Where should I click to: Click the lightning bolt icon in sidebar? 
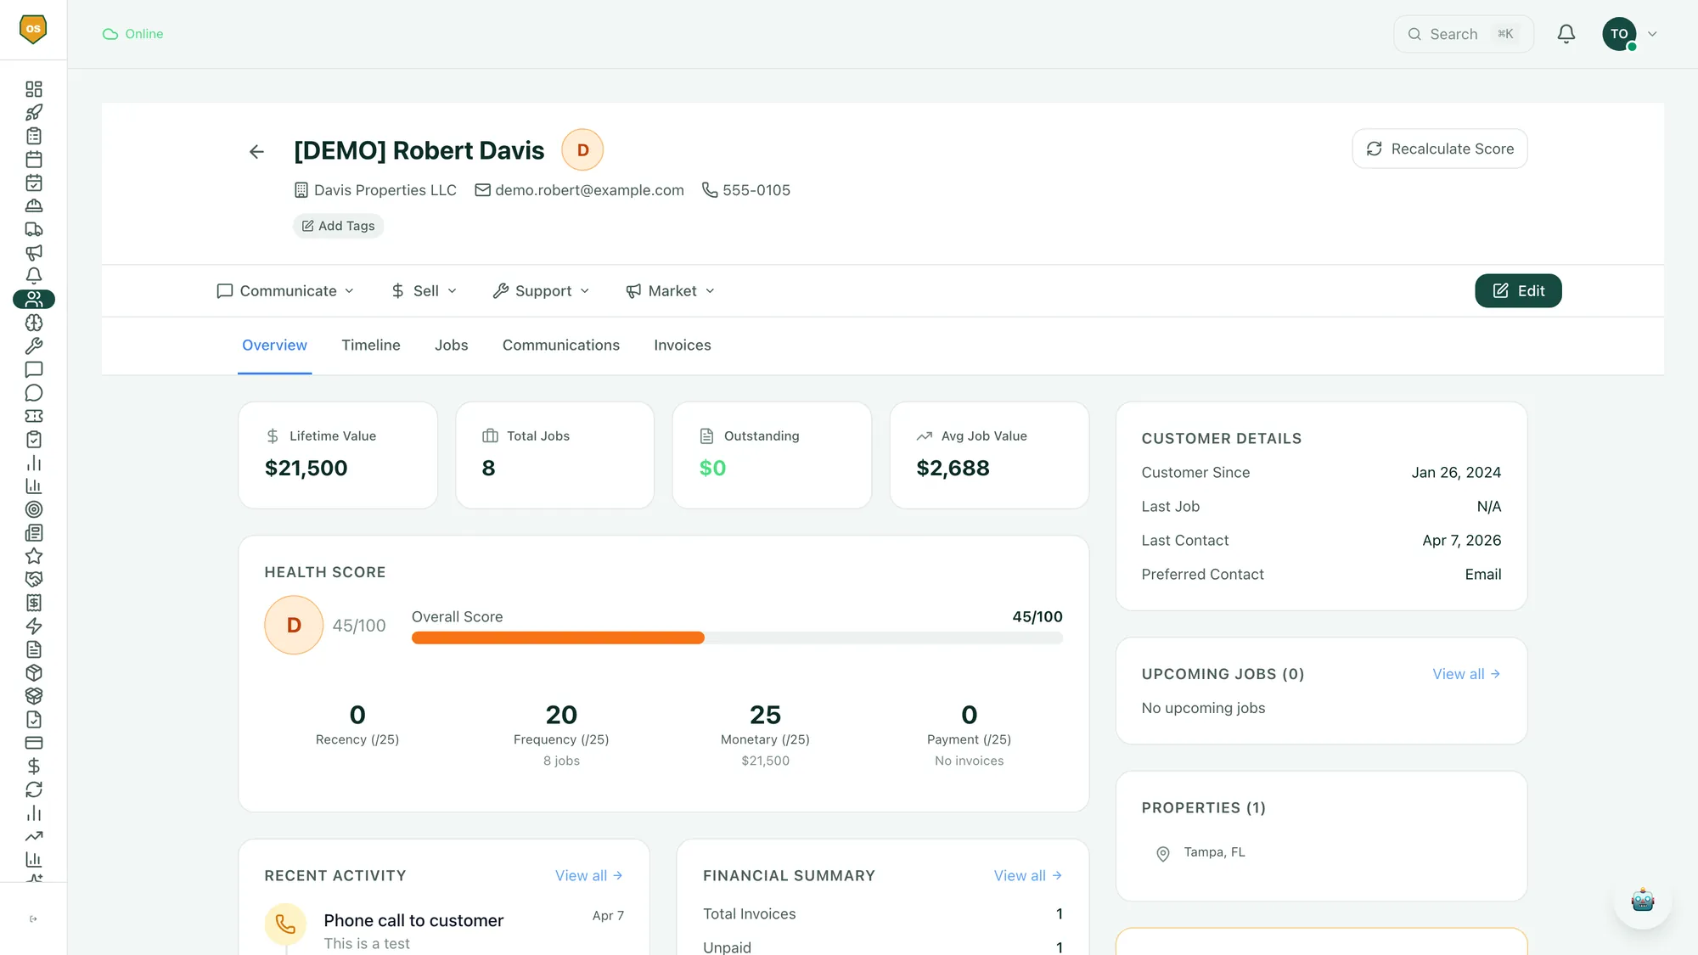point(33,626)
